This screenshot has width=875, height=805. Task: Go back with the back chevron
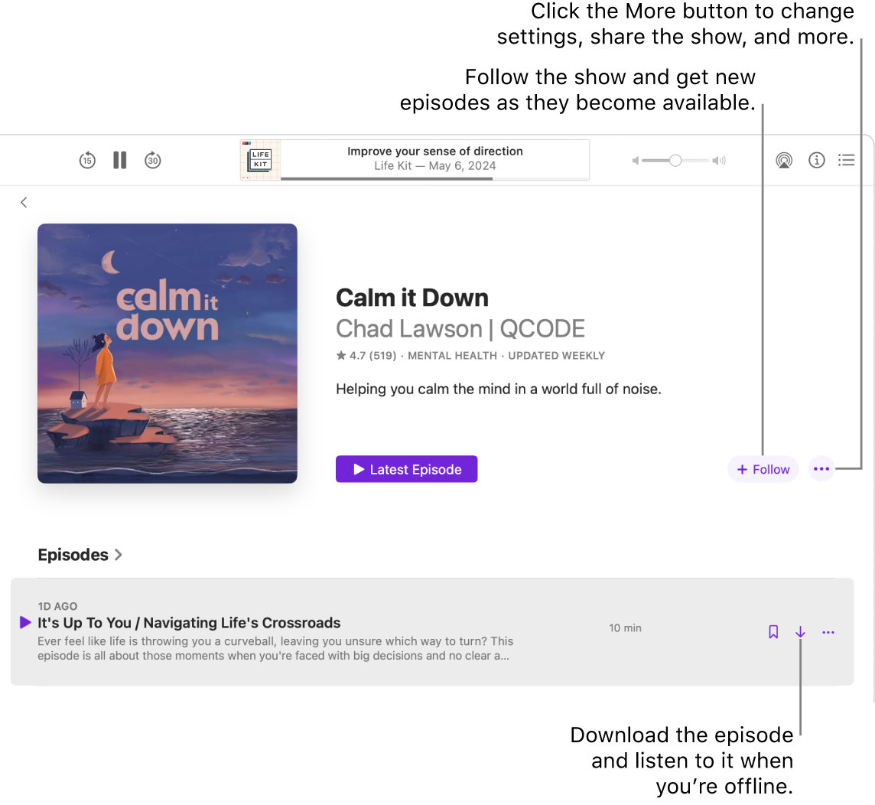[x=24, y=203]
